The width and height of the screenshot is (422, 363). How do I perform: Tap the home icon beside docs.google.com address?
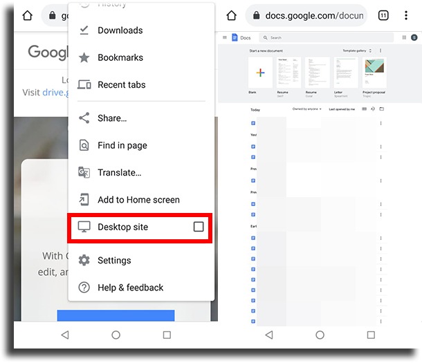[x=232, y=16]
